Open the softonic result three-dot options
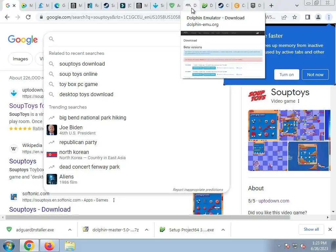Viewport: 336px width, 252px height. 114,200
